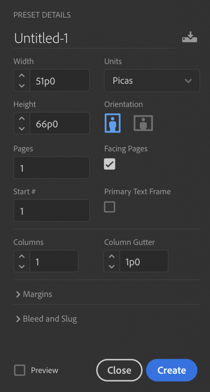This screenshot has width=210, height=392.
Task: Increase Height with up arrow
Action: [x=22, y=118]
